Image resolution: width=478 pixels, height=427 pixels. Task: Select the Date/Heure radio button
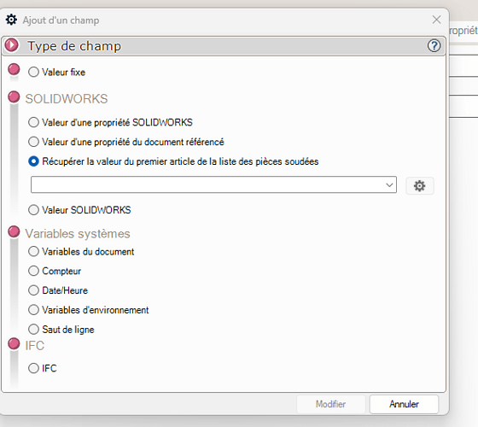[33, 290]
